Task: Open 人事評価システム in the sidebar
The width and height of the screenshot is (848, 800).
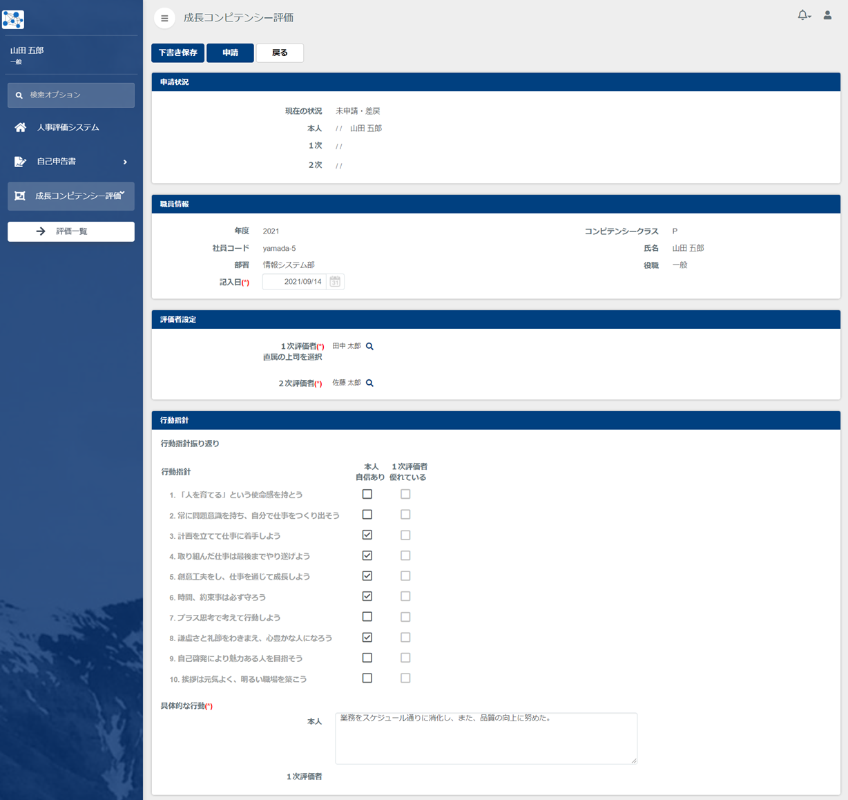Action: [x=68, y=127]
